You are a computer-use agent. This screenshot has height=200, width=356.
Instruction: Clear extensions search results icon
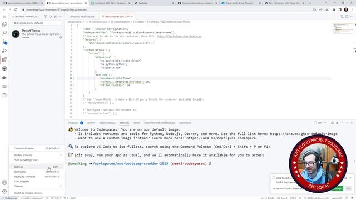pyautogui.click(x=55, y=17)
